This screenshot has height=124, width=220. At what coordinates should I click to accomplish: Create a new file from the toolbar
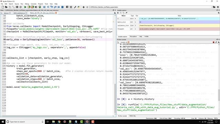3,7
